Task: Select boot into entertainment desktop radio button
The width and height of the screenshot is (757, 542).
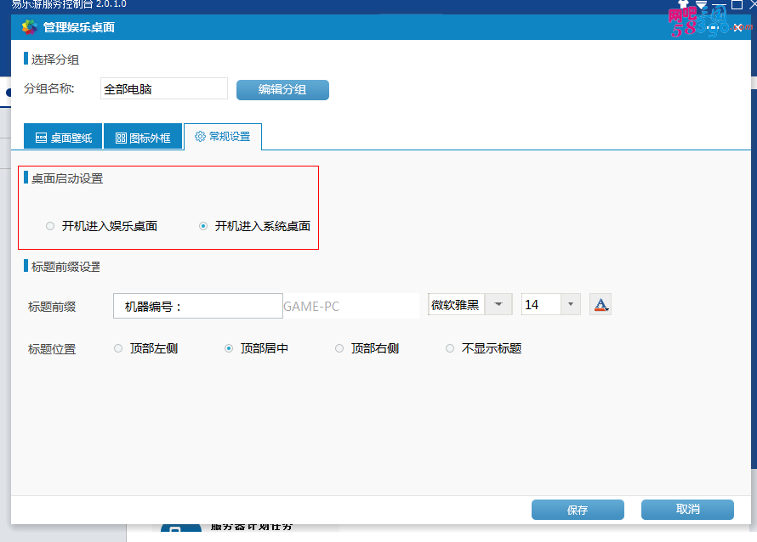Action: point(50,226)
